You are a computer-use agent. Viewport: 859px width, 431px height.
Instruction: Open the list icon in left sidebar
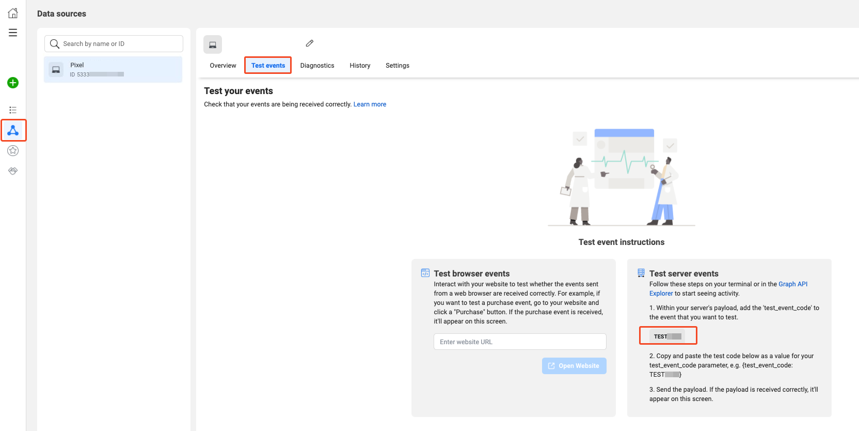coord(13,110)
